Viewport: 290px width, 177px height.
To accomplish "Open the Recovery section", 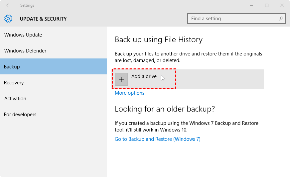I will tap(14, 83).
